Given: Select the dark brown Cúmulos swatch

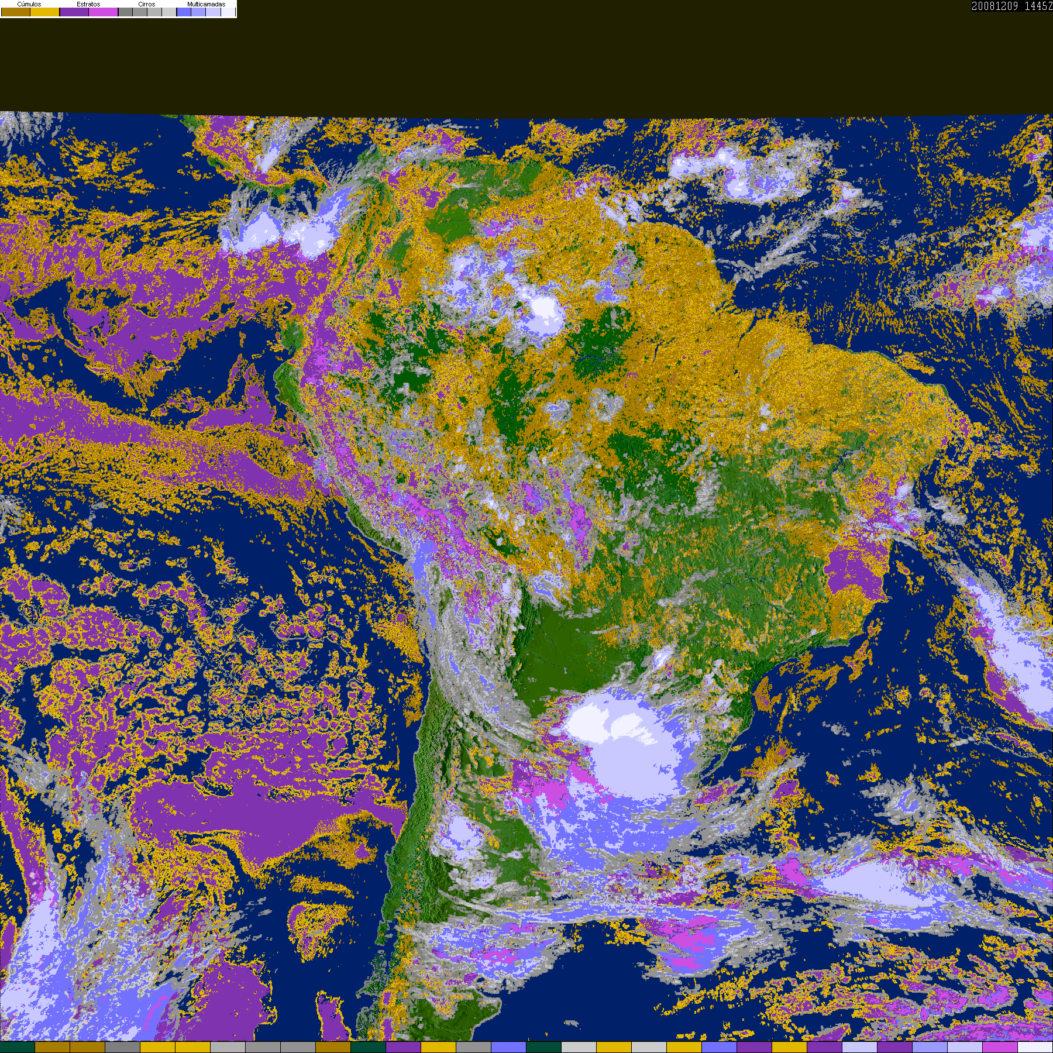Looking at the screenshot, I should pyautogui.click(x=16, y=12).
